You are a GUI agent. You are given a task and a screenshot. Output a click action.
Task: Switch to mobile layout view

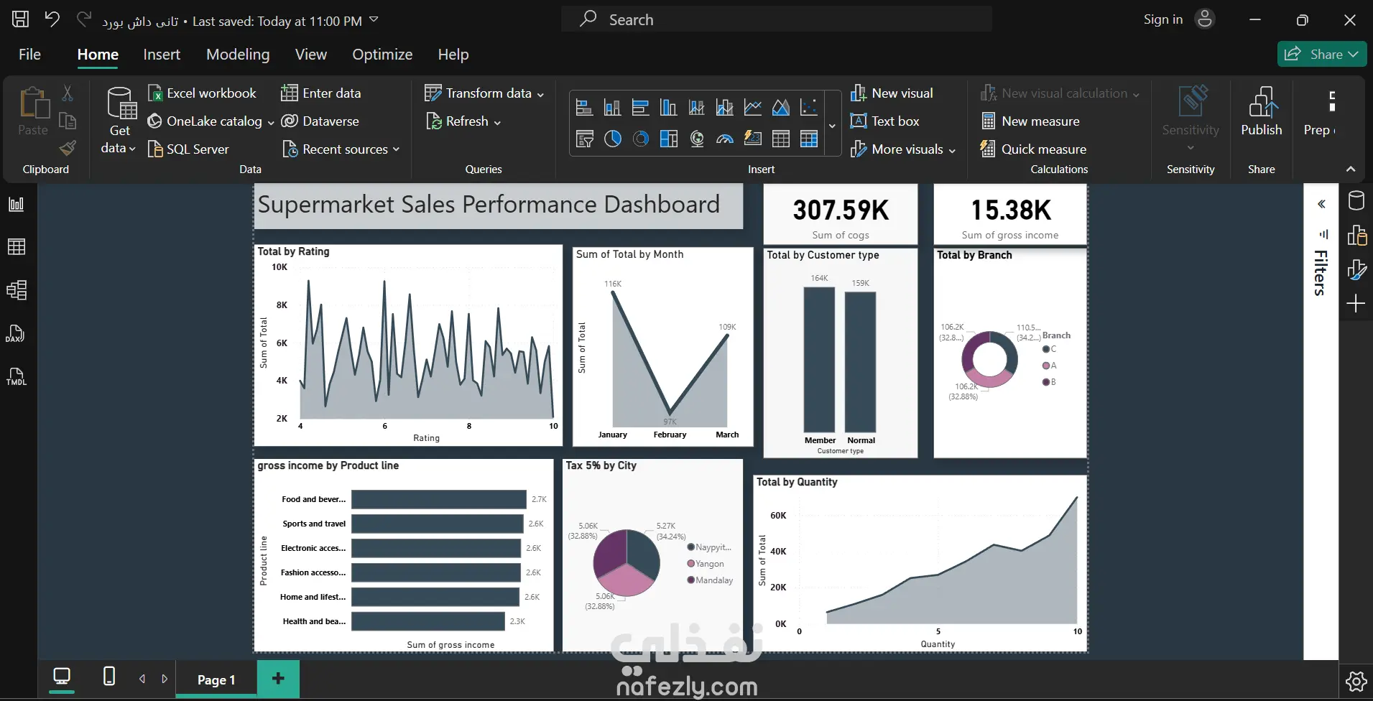point(108,676)
